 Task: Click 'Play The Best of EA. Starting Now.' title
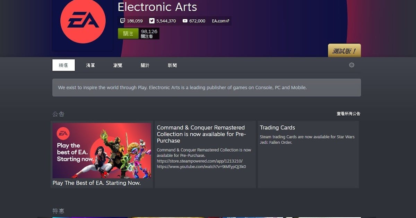click(x=96, y=183)
